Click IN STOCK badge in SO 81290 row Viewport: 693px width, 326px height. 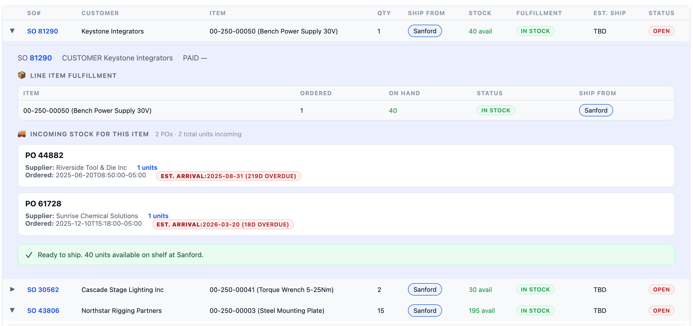point(535,31)
